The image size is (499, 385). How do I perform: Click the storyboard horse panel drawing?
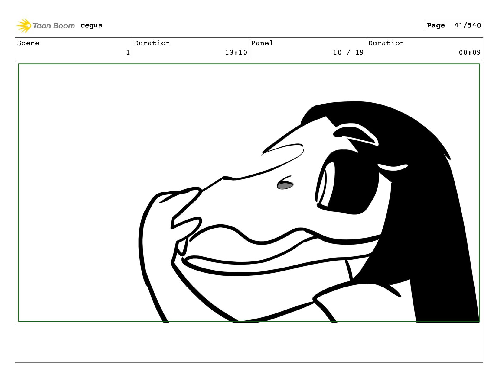[249, 193]
